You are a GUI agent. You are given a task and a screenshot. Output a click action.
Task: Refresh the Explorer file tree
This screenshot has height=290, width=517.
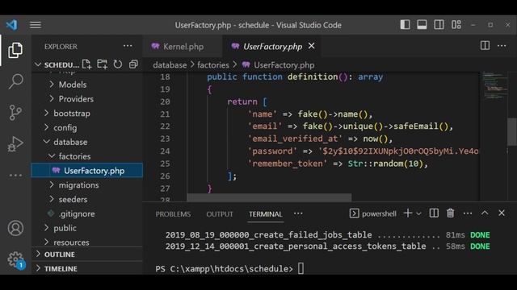point(118,64)
